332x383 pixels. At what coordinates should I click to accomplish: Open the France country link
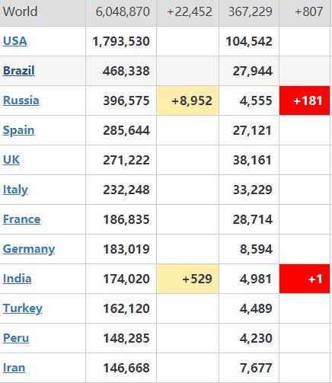tap(21, 219)
